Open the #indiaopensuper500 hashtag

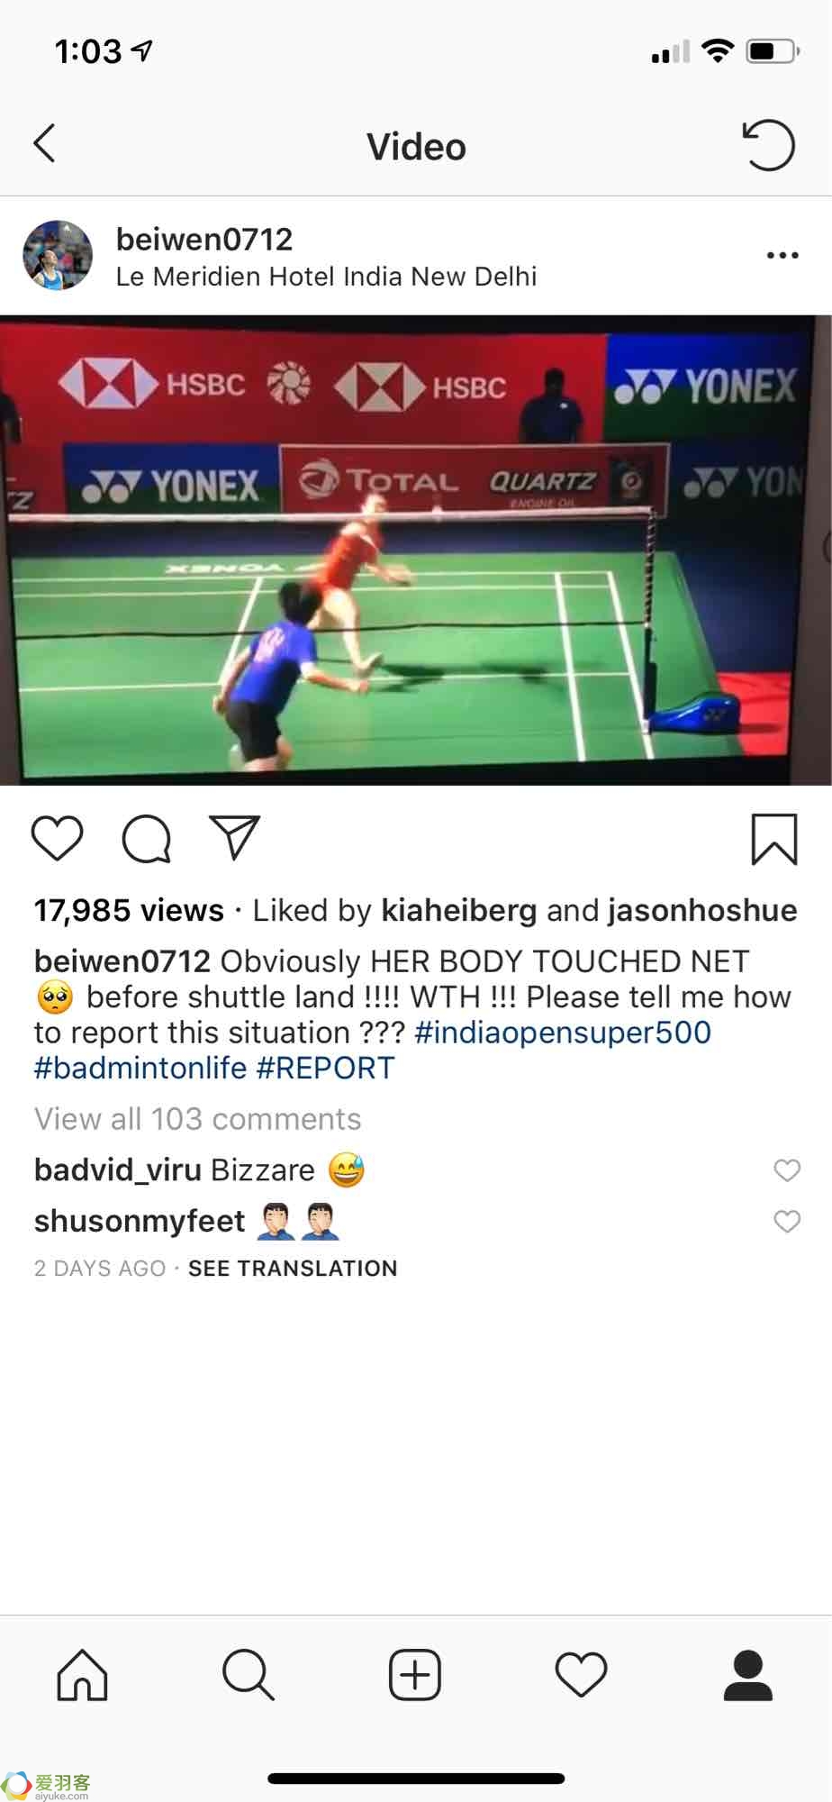click(x=563, y=1032)
